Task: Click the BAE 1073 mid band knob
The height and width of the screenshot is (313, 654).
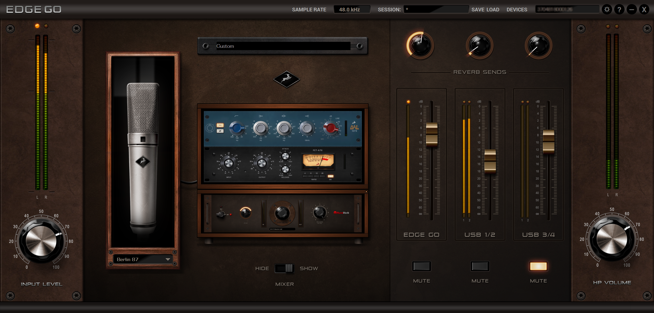Action: pos(284,128)
